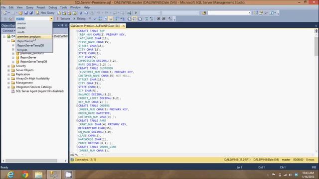Click the green Start debugging arrow
The width and height of the screenshot is (319, 179).
pos(136,13)
